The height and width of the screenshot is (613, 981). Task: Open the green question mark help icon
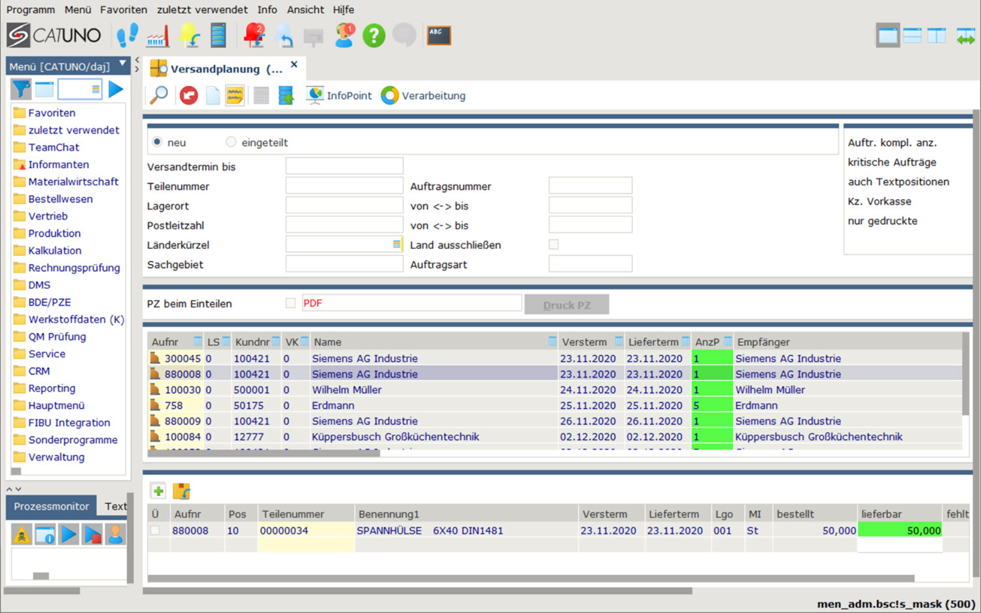[x=374, y=35]
